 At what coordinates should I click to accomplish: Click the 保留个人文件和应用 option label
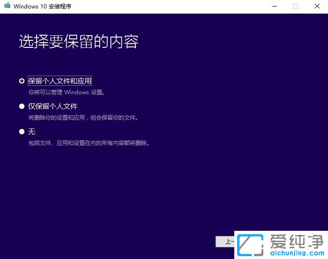tap(60, 81)
